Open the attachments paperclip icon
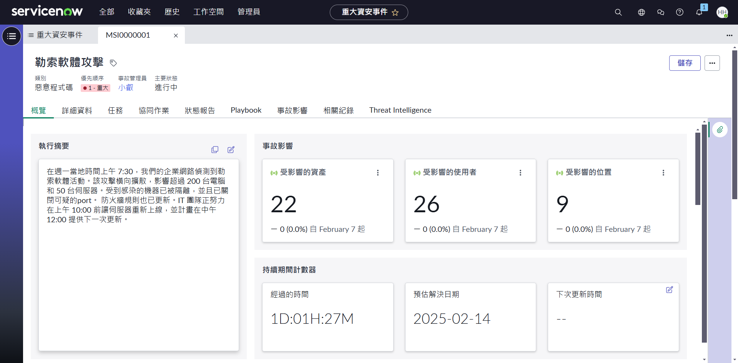 tap(720, 130)
